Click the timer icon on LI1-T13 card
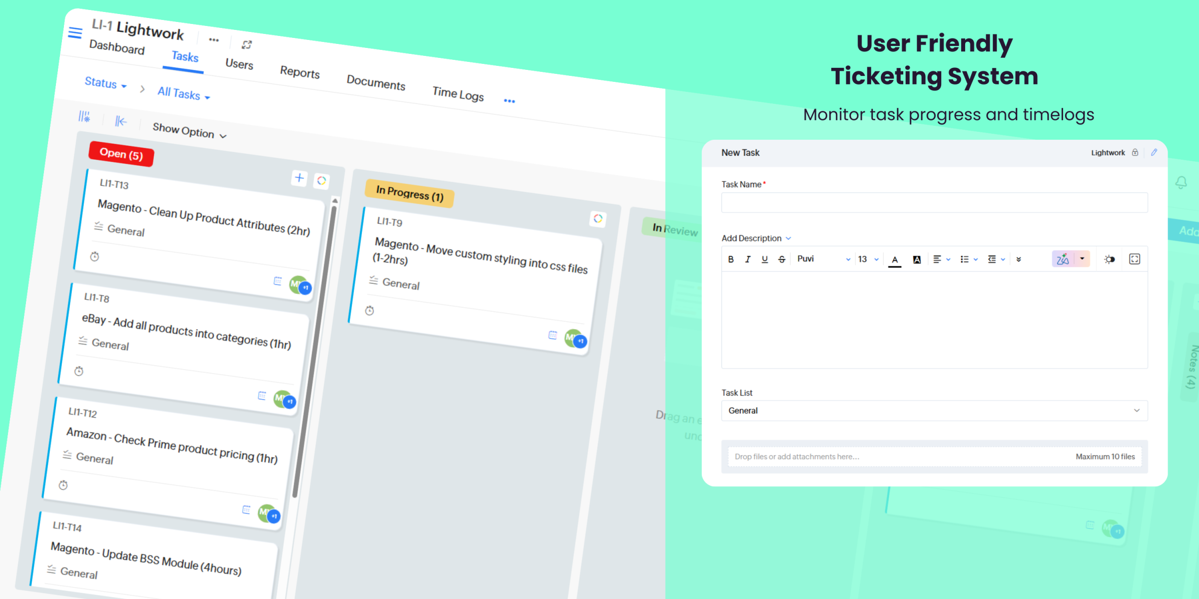This screenshot has height=599, width=1199. pyautogui.click(x=94, y=257)
